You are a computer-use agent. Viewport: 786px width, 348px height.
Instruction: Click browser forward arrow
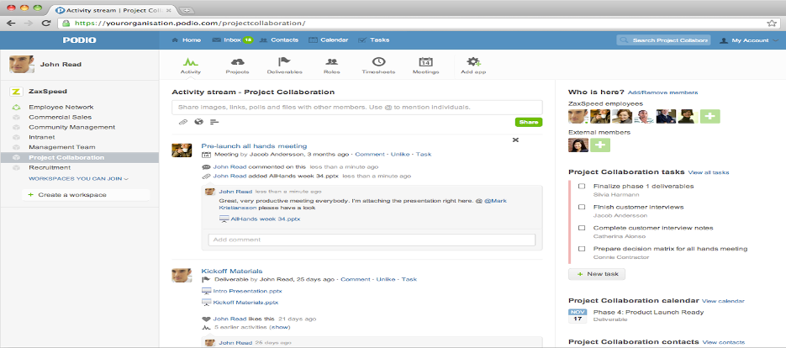(x=29, y=23)
